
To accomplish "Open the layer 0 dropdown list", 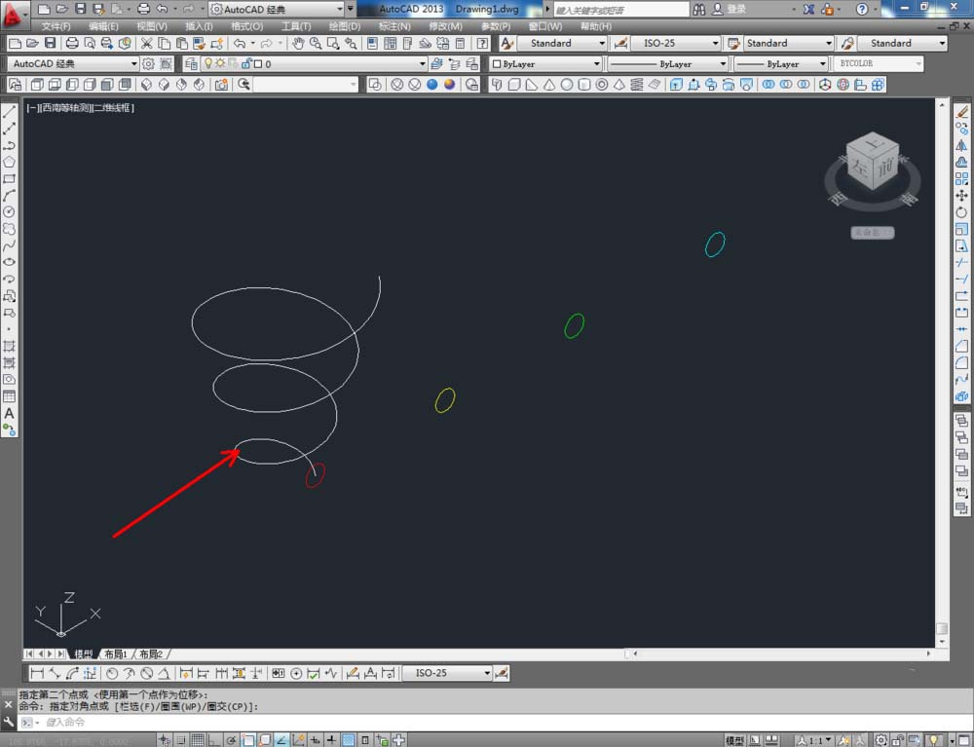I will tap(315, 64).
